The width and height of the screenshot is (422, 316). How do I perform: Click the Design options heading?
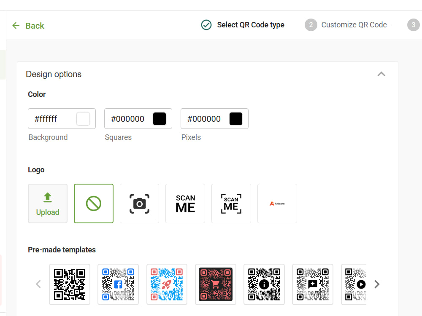(x=54, y=74)
